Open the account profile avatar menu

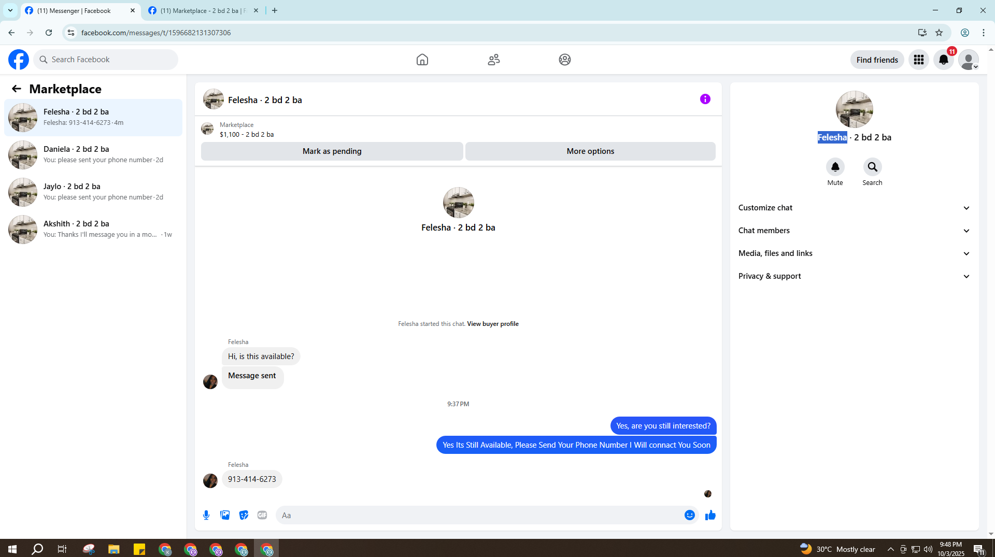point(969,60)
